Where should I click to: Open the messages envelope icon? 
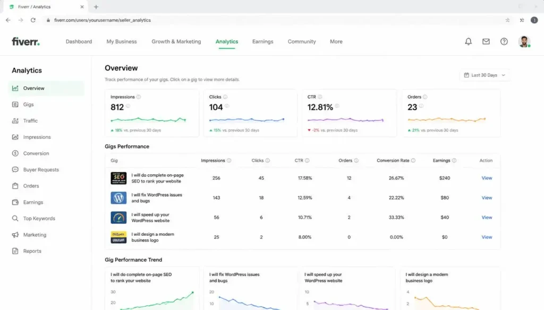point(486,41)
